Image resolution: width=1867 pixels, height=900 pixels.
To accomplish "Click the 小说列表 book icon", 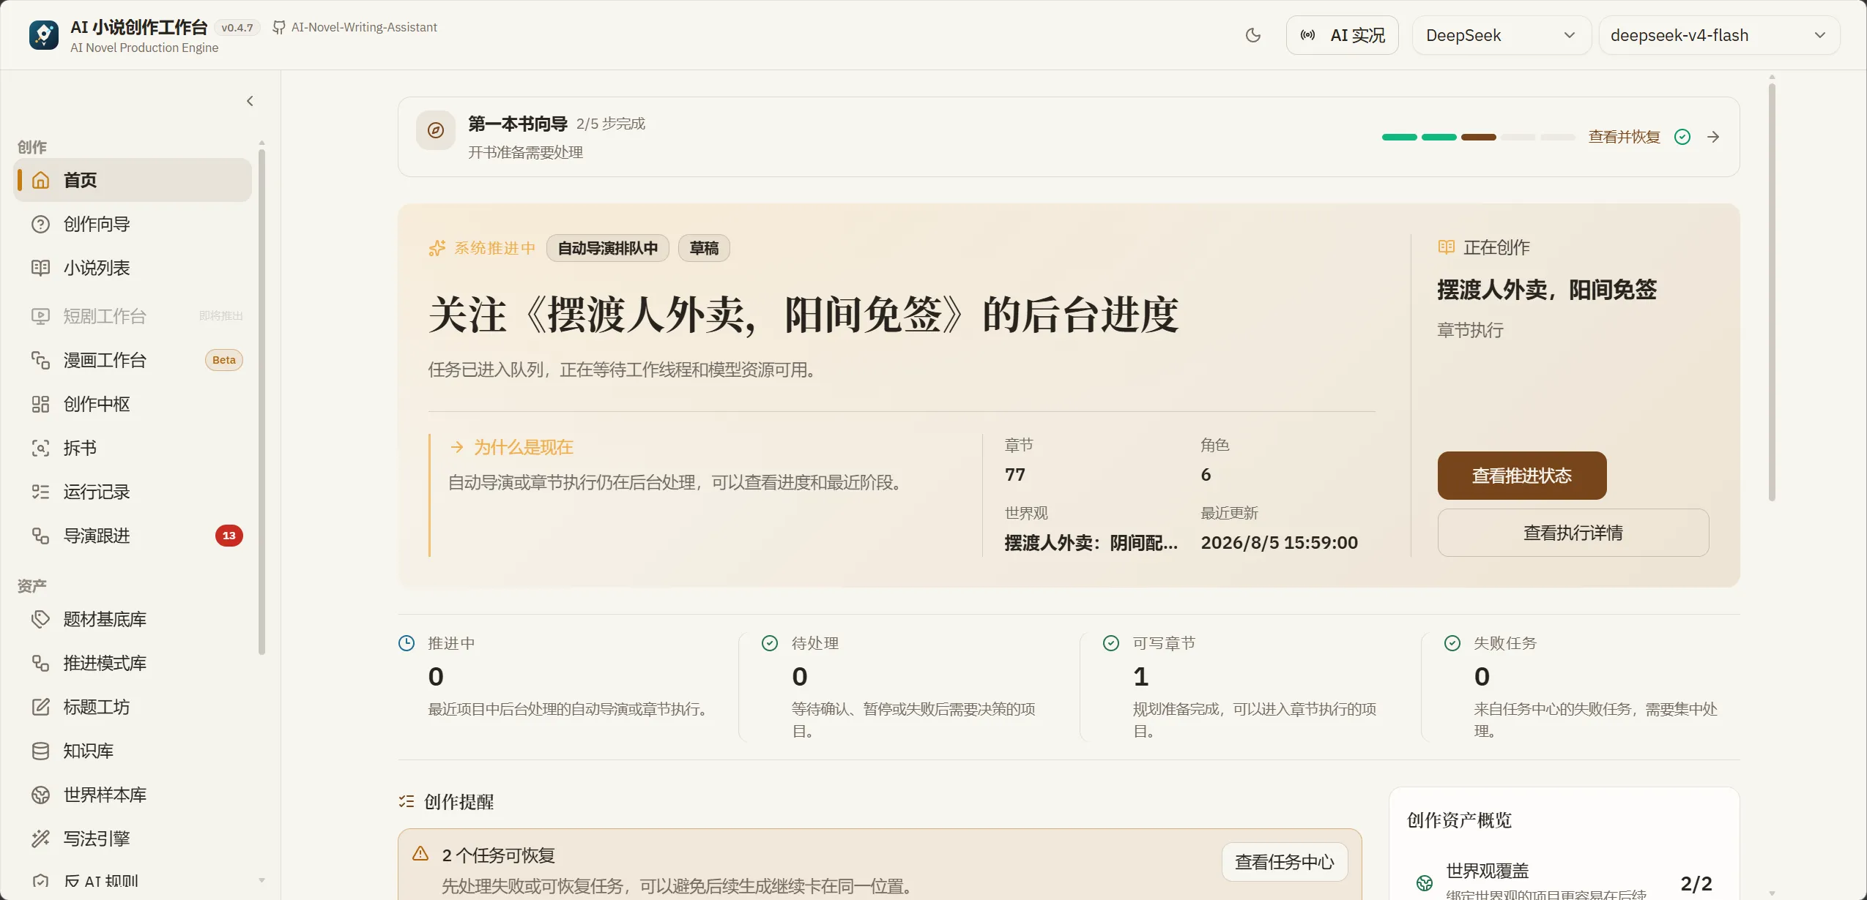I will coord(40,268).
